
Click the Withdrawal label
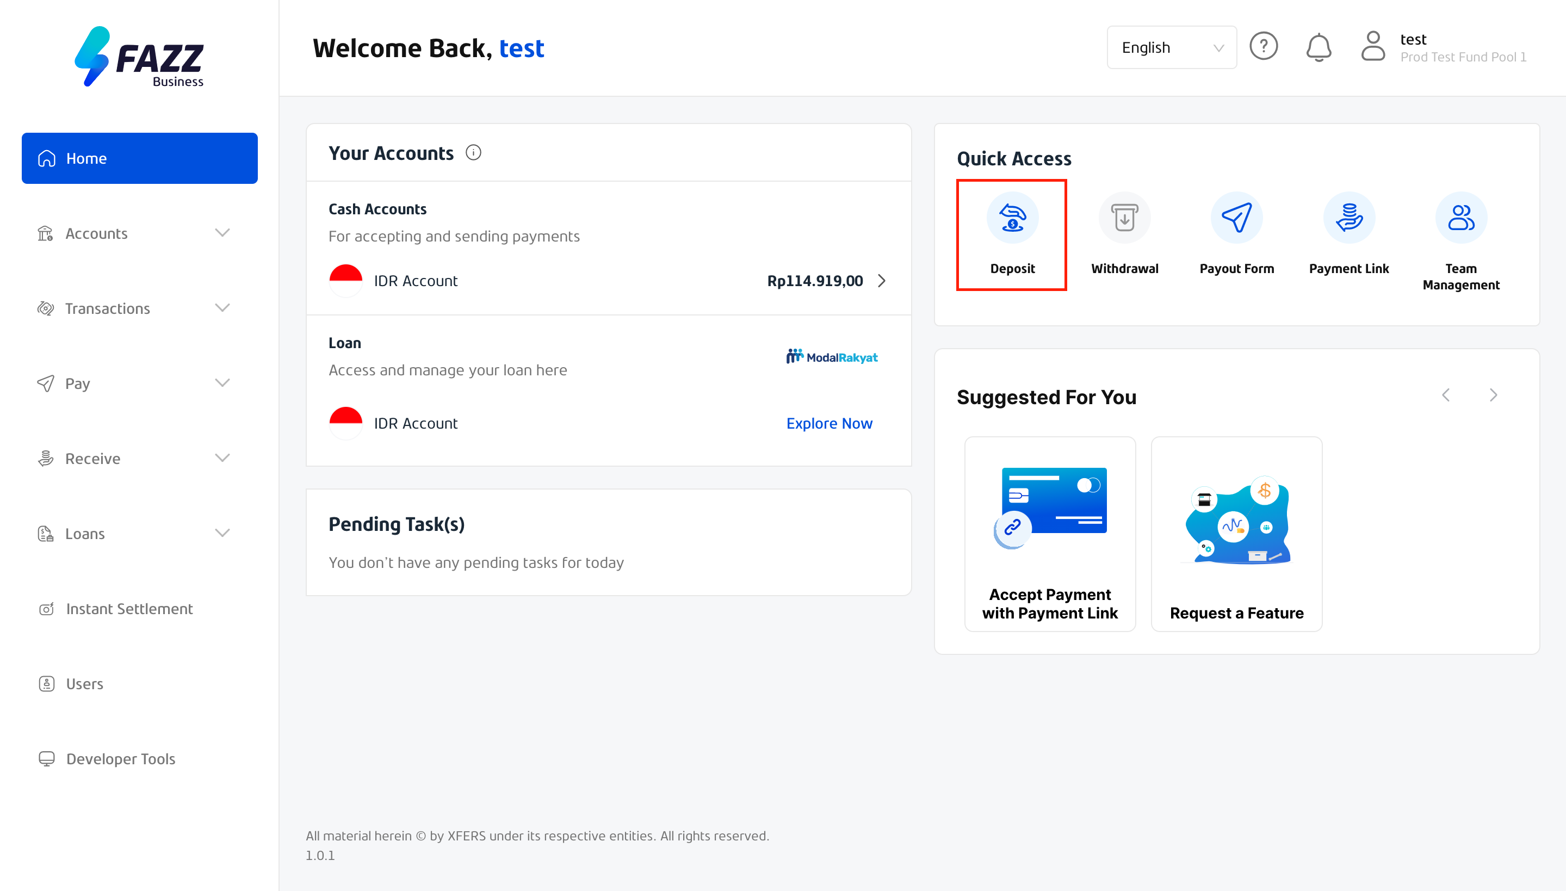tap(1124, 269)
